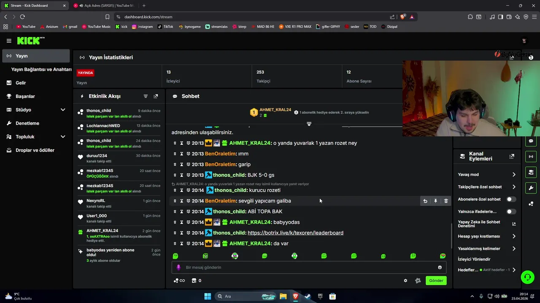Pop out the Etkinlik Akışı panel

click(156, 96)
